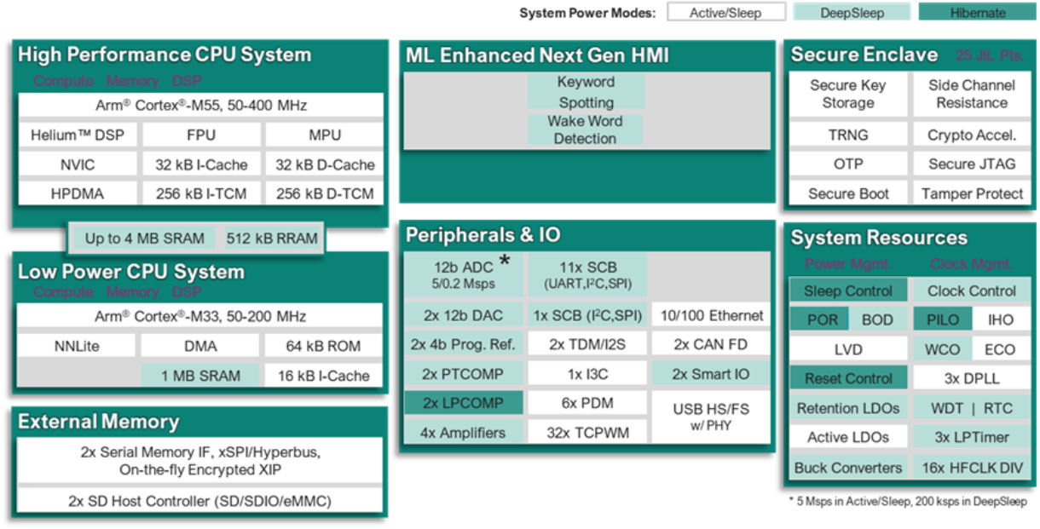Image resolution: width=1040 pixels, height=529 pixels.
Task: Select the Wake Word Detection block
Action: (x=585, y=129)
